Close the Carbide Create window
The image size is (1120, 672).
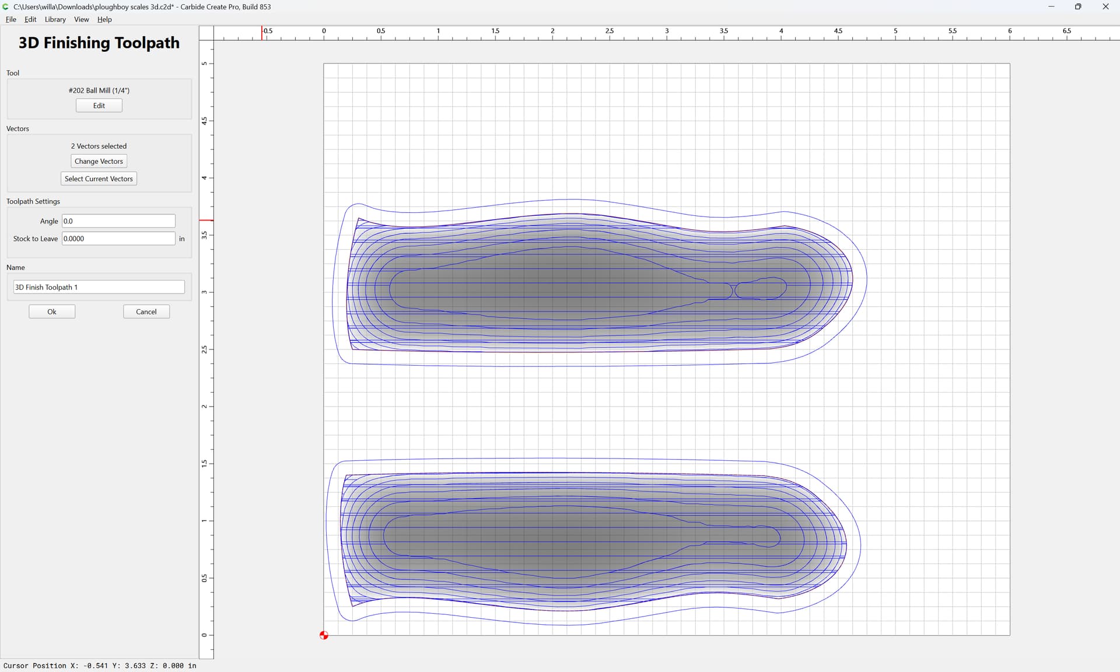click(1105, 6)
